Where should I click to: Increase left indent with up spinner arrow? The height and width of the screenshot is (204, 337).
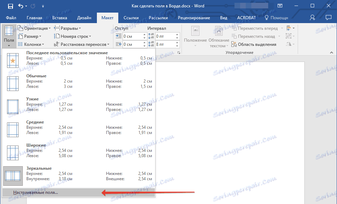[x=144, y=35]
